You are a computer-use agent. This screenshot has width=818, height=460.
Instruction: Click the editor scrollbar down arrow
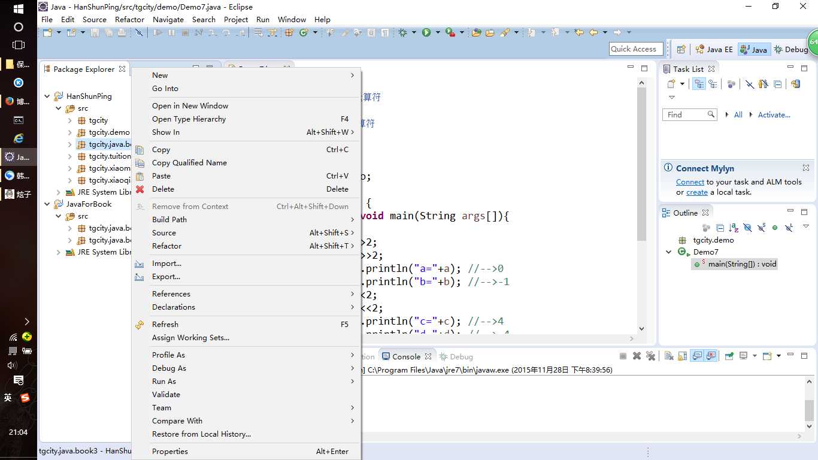click(x=641, y=328)
